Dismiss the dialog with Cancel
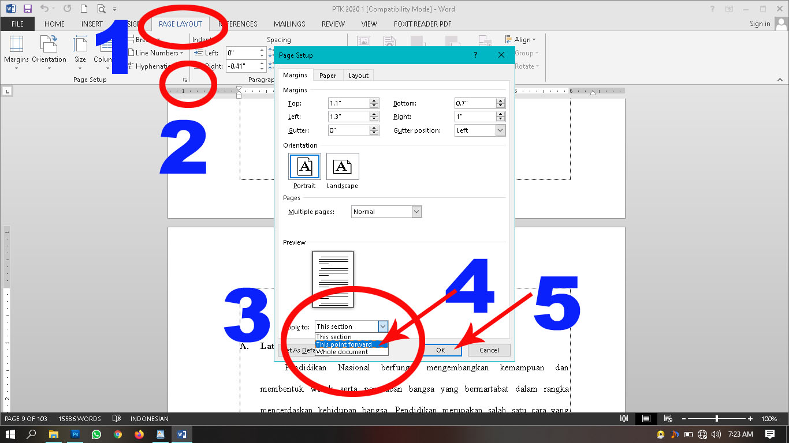The width and height of the screenshot is (789, 443). click(x=489, y=350)
